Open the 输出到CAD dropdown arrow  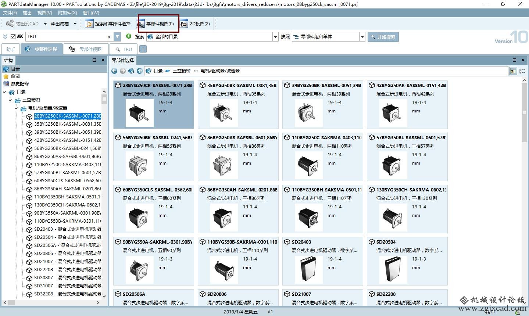tap(45, 24)
